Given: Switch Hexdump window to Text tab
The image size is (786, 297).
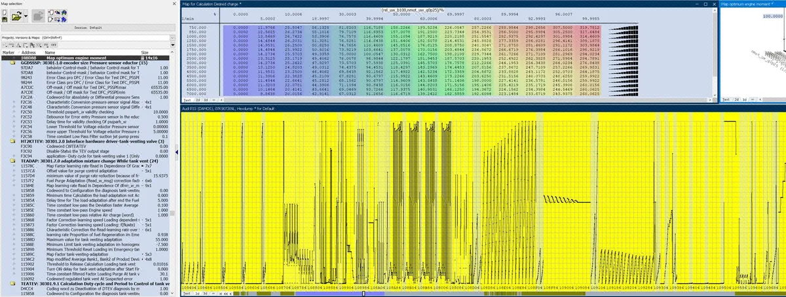Looking at the screenshot, I should point(186,294).
